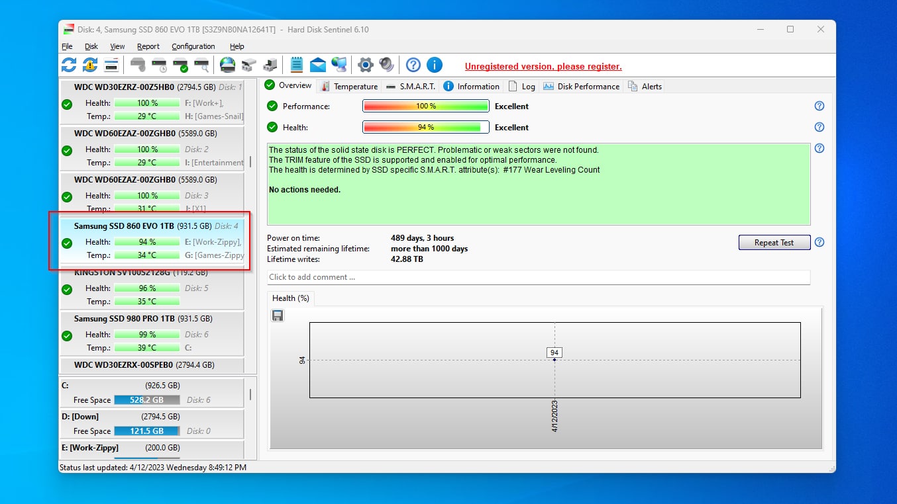Click help icon beside Health bar
The height and width of the screenshot is (504, 897).
[819, 127]
